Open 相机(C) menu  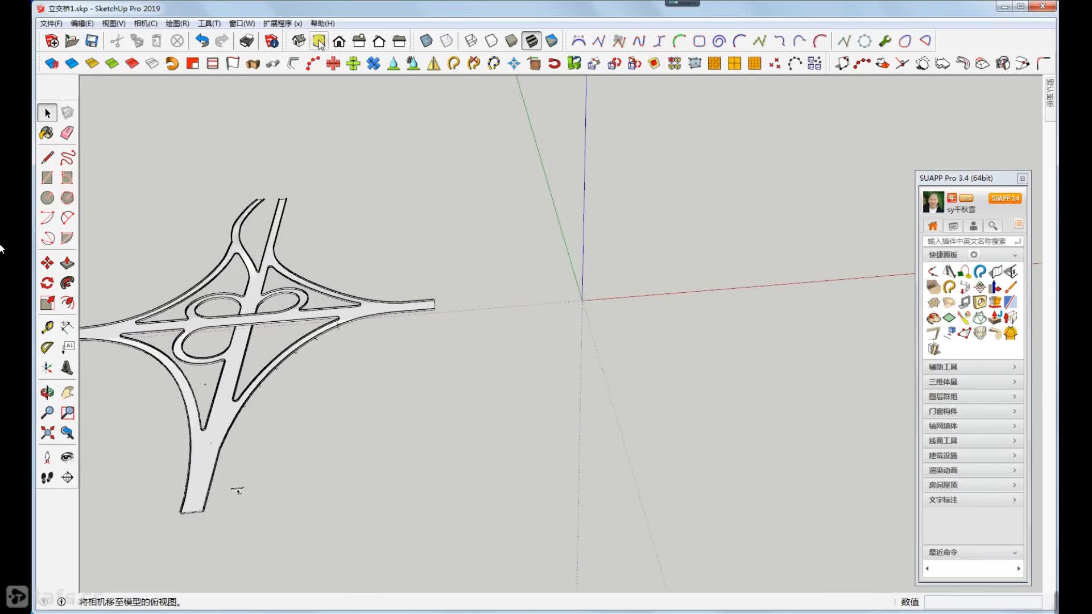(x=146, y=23)
